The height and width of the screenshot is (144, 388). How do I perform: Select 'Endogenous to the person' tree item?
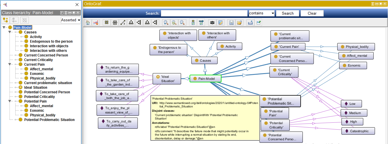click(51, 41)
